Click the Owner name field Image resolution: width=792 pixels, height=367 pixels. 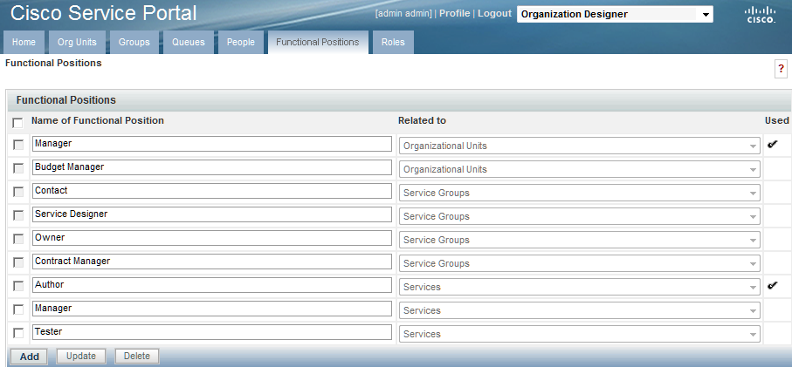pyautogui.click(x=212, y=238)
